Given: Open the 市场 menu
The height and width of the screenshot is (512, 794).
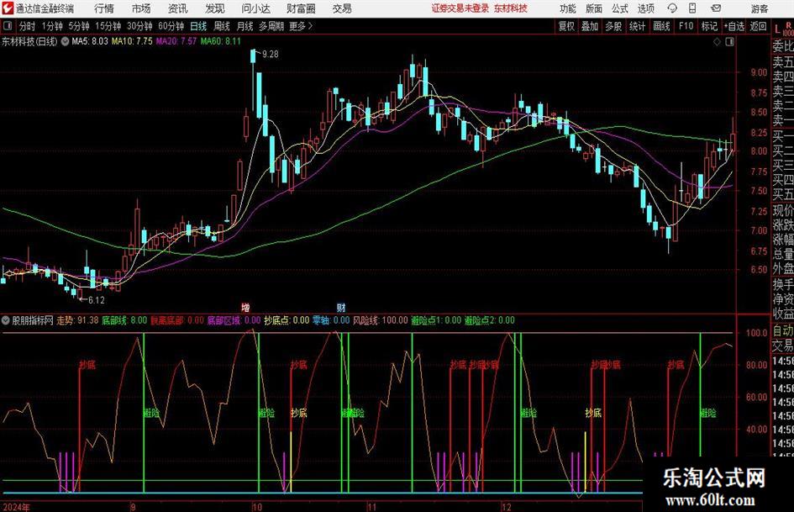Looking at the screenshot, I should coord(141,8).
